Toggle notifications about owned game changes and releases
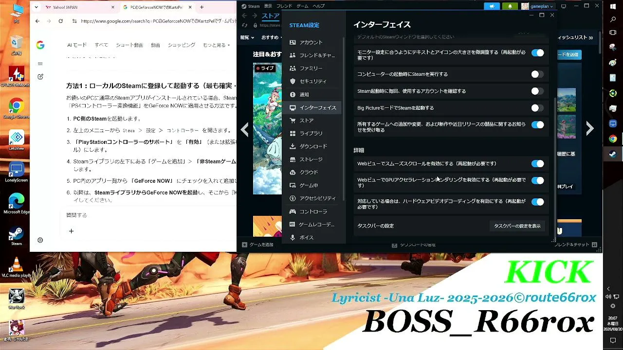Screen dimensions: 623x350 tap(537, 125)
